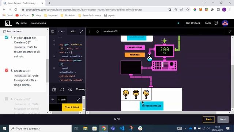
Task: Click Get Unstuck
Action: click(193, 23)
